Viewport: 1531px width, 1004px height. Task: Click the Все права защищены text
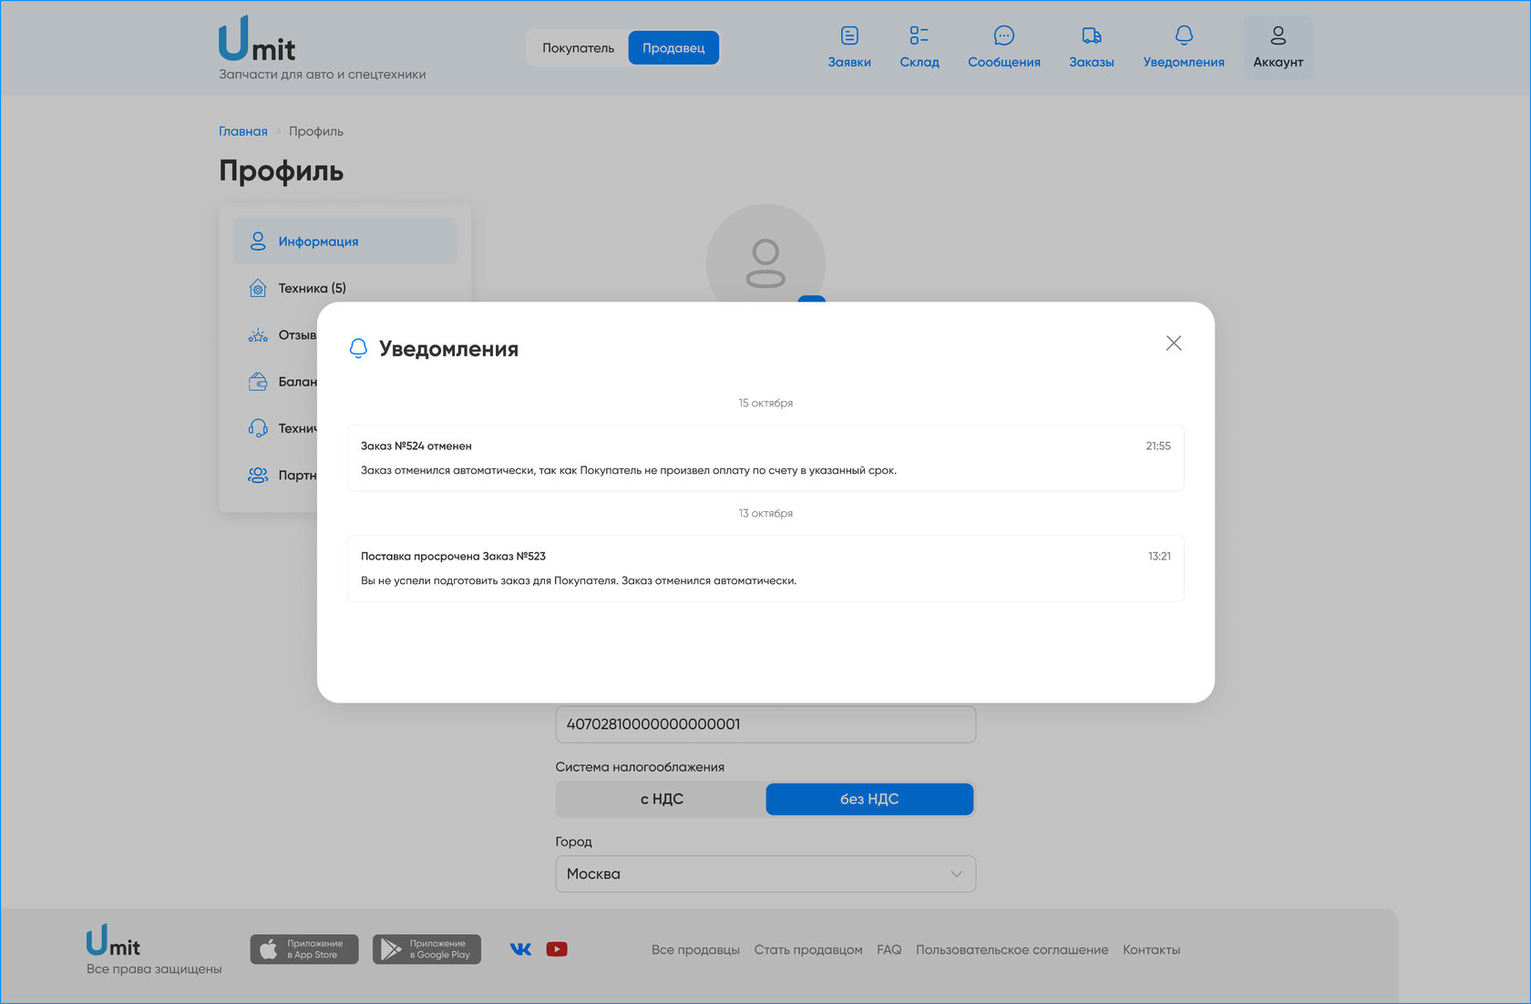[154, 968]
